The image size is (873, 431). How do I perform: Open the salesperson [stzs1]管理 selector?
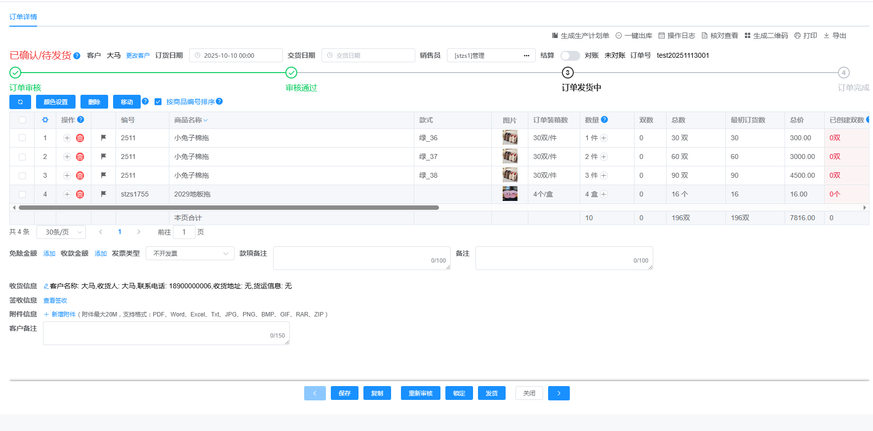coord(491,56)
